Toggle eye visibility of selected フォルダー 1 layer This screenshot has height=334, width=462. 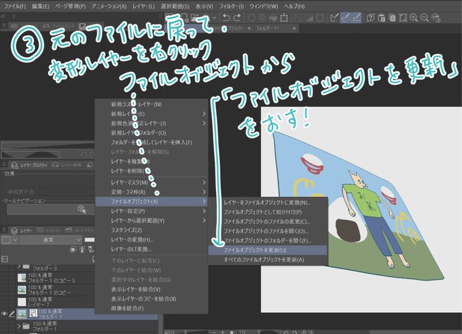[x=4, y=314]
